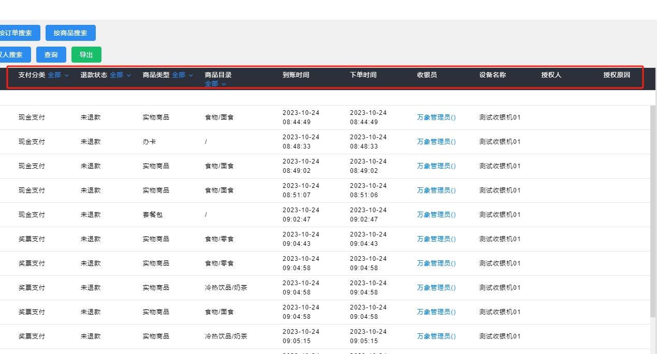Click 食物/面食 in the 08:49:02 row
657x354 pixels.
[220, 166]
